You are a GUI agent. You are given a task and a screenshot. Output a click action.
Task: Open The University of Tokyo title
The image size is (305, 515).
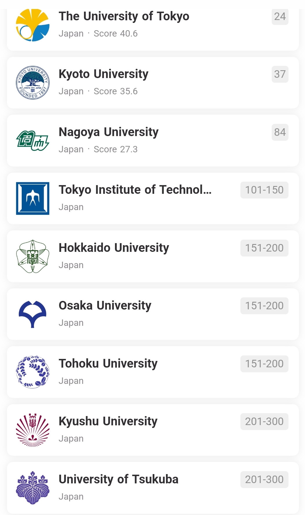124,16
